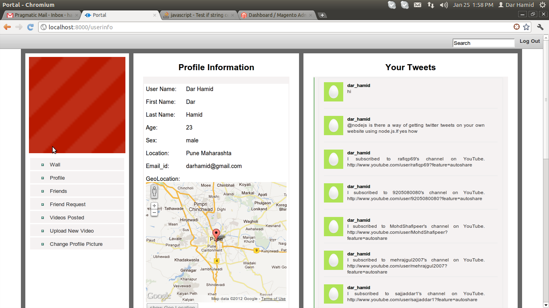Open the Chromium wrench settings menu

pyautogui.click(x=540, y=27)
